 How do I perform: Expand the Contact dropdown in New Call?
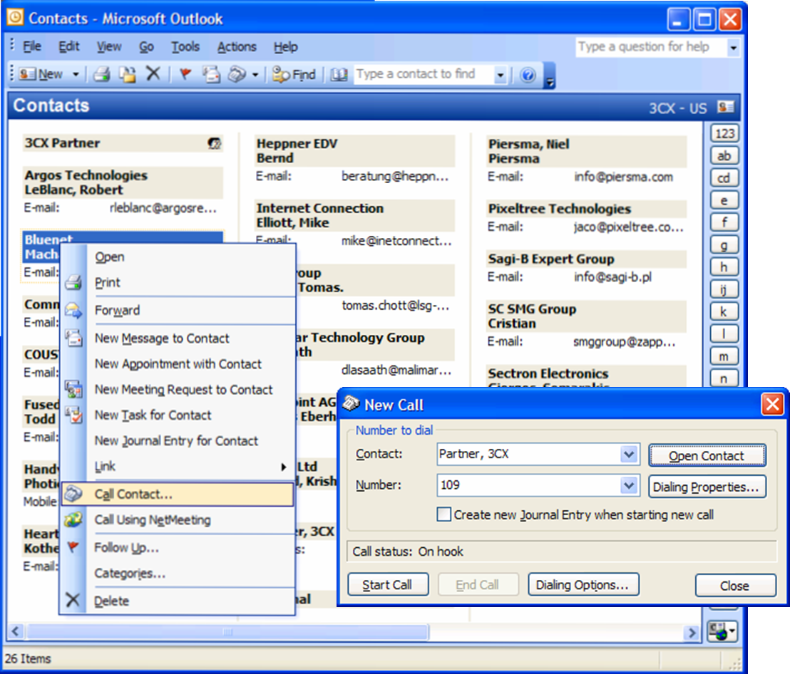point(629,455)
